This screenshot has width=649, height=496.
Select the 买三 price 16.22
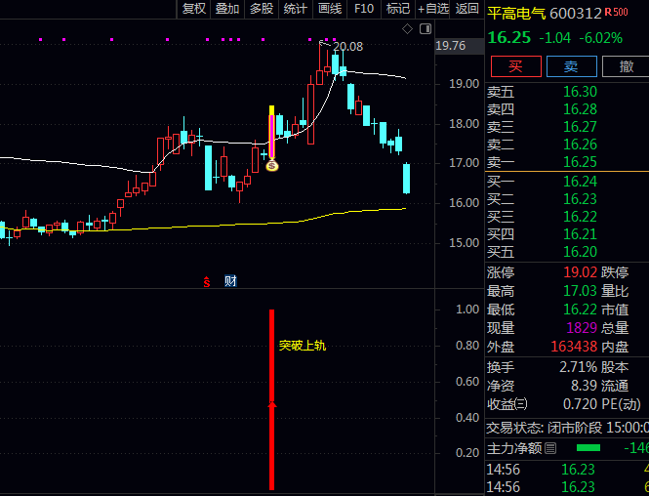tap(581, 217)
